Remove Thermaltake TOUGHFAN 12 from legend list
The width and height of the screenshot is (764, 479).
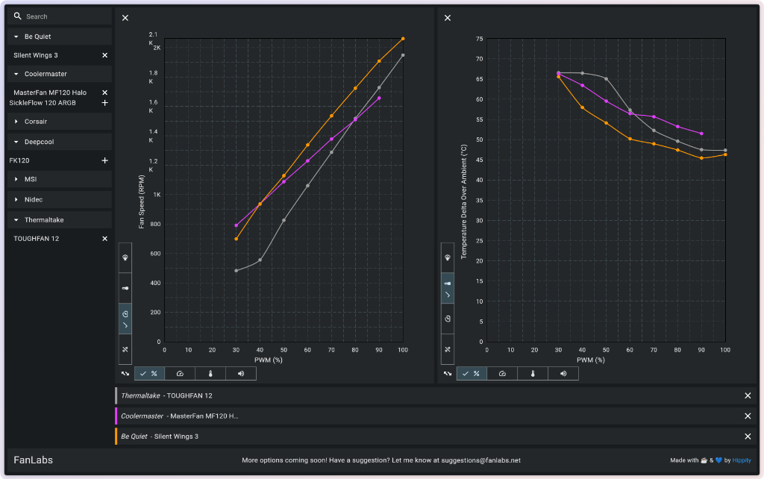[x=748, y=395]
